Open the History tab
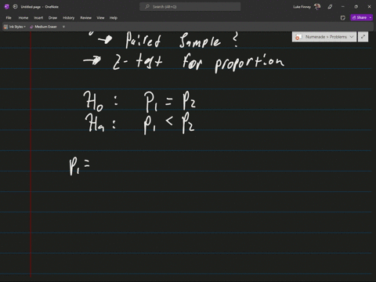376x282 pixels. [68, 18]
